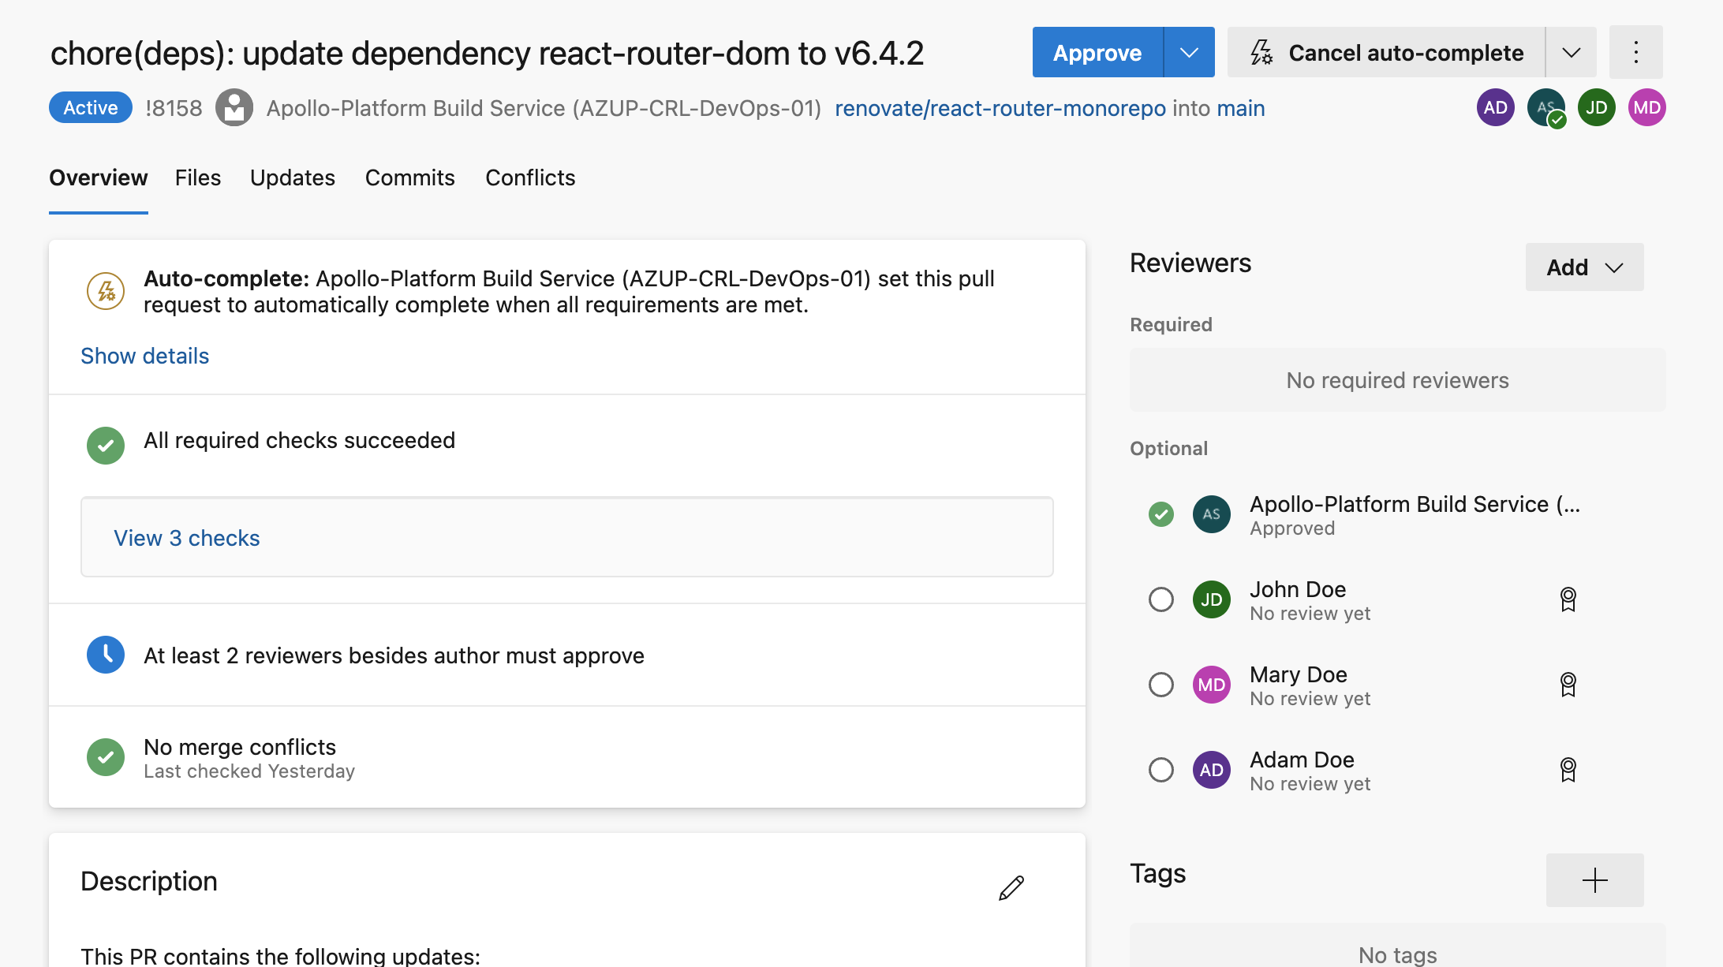Click Show details for auto-complete

point(144,356)
